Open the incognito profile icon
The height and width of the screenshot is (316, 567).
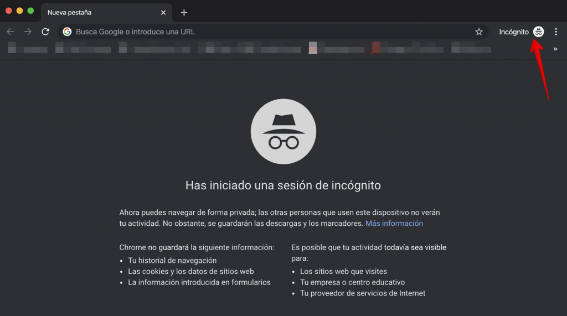pos(538,32)
